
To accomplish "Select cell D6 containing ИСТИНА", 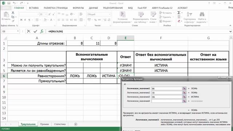I will coord(108,76).
